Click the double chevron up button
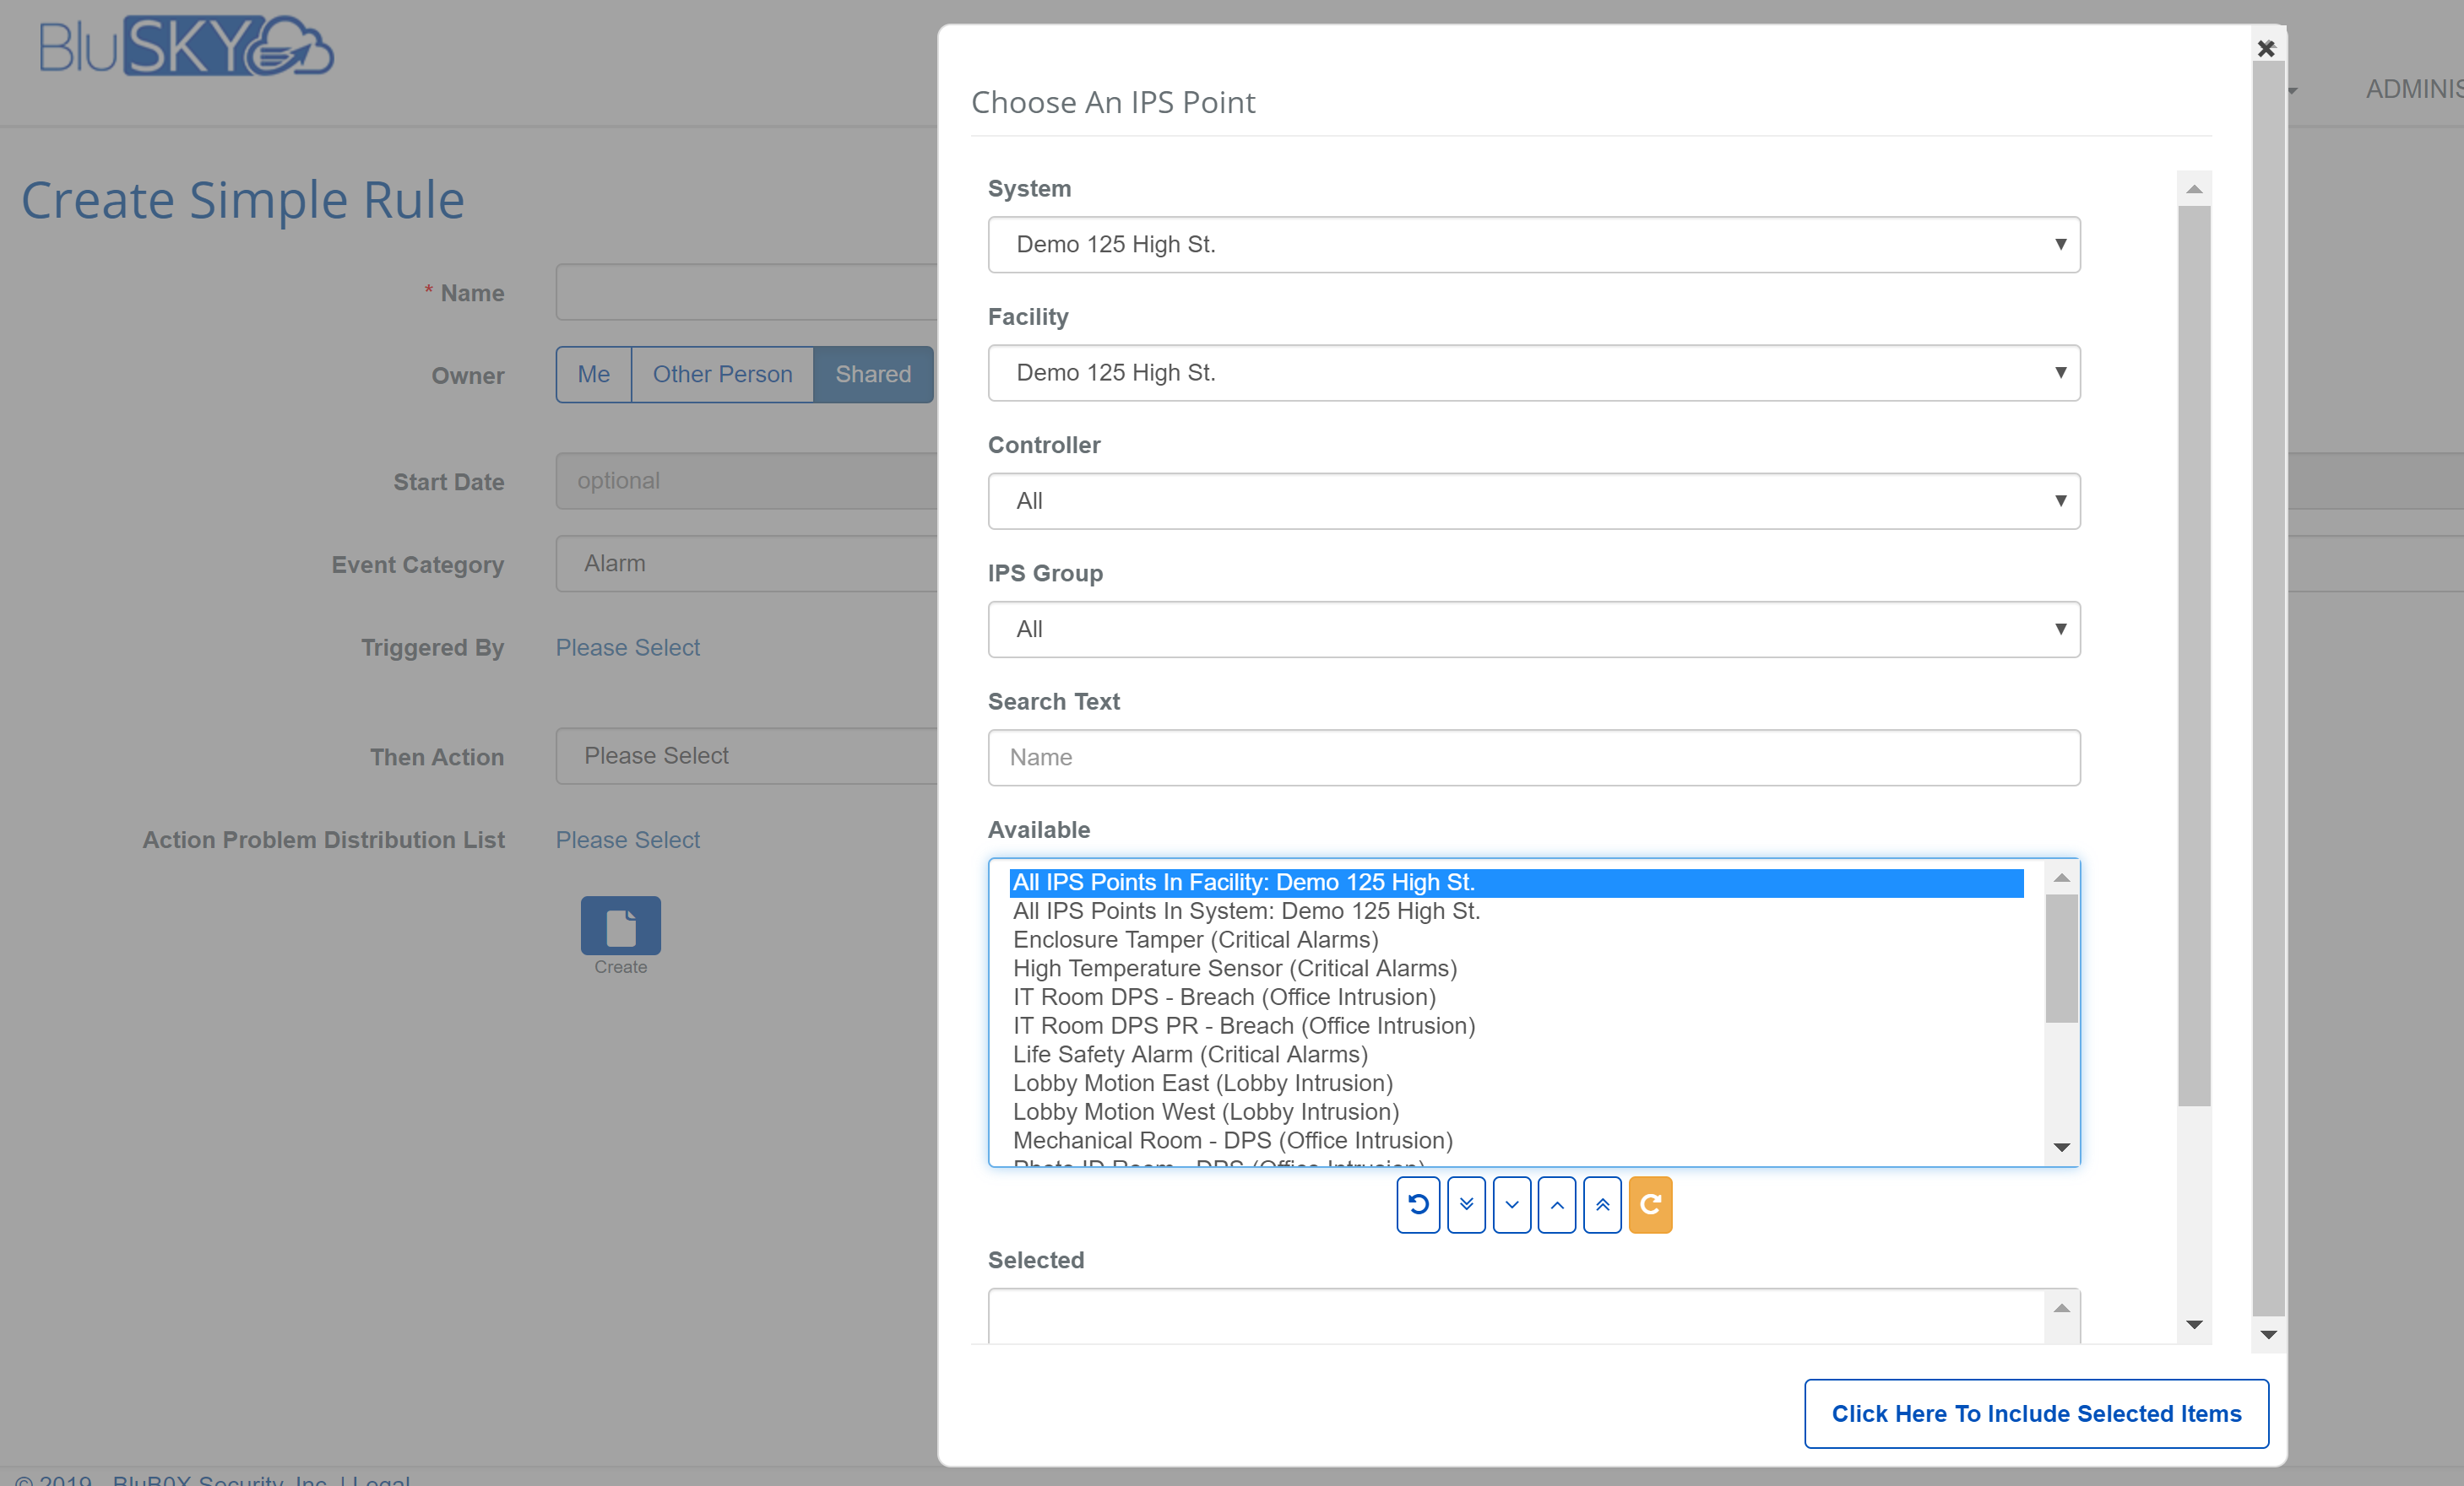The width and height of the screenshot is (2464, 1486). 1602,1204
